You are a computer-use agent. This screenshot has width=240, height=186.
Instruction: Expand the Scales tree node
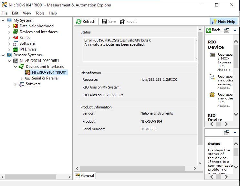pyautogui.click(x=9, y=38)
